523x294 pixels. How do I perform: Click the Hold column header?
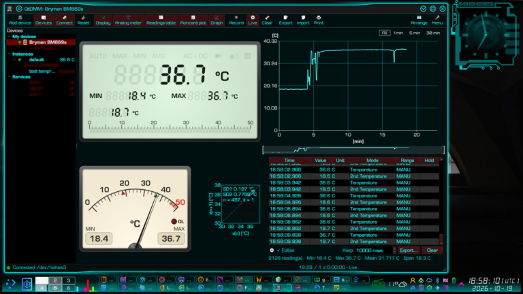click(429, 161)
